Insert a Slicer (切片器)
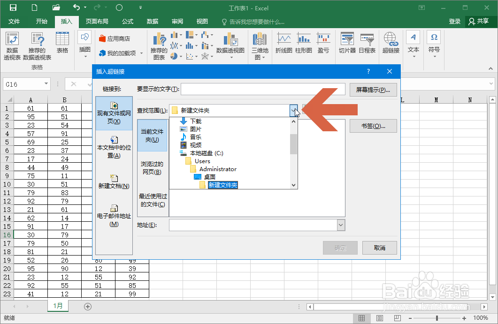Viewport: 498px width, 324px height. (347, 43)
